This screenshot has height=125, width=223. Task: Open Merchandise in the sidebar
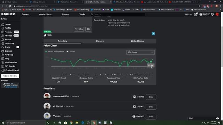[x=9, y=62]
